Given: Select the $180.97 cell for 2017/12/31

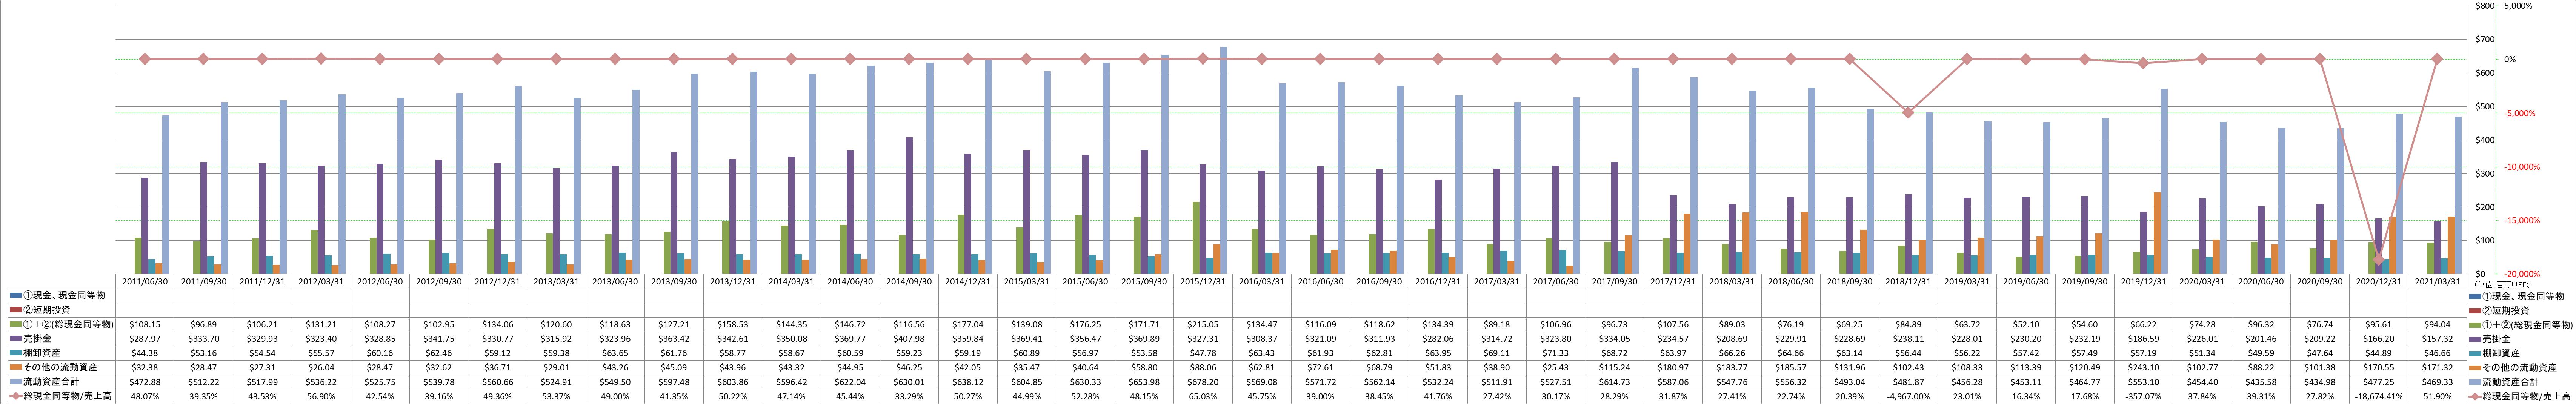Looking at the screenshot, I should (1673, 367).
